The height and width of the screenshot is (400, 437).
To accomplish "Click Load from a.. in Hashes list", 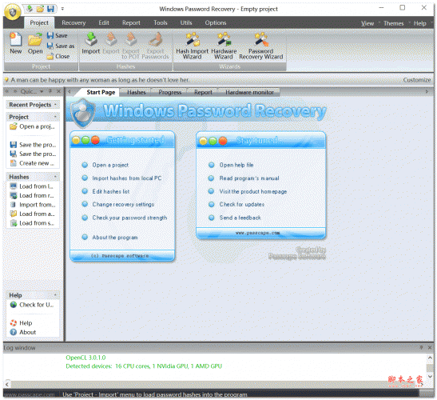I will pyautogui.click(x=32, y=214).
